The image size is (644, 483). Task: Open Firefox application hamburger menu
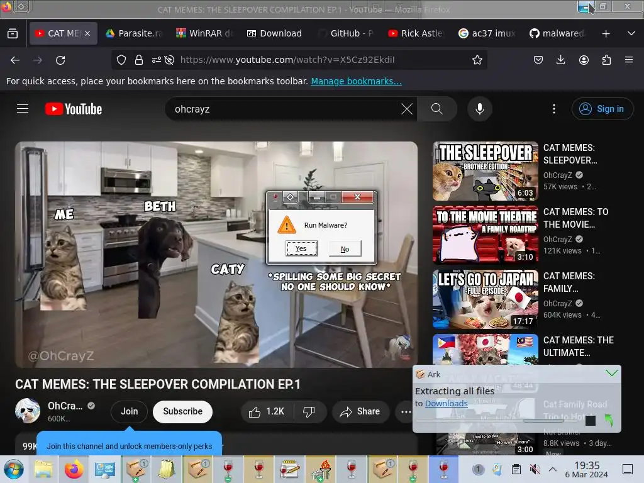click(629, 60)
